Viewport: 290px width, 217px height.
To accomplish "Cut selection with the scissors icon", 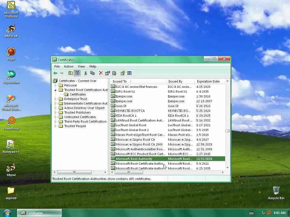I will (x=86, y=73).
